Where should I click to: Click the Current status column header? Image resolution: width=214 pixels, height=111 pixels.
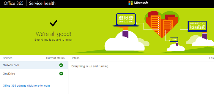point(55,58)
